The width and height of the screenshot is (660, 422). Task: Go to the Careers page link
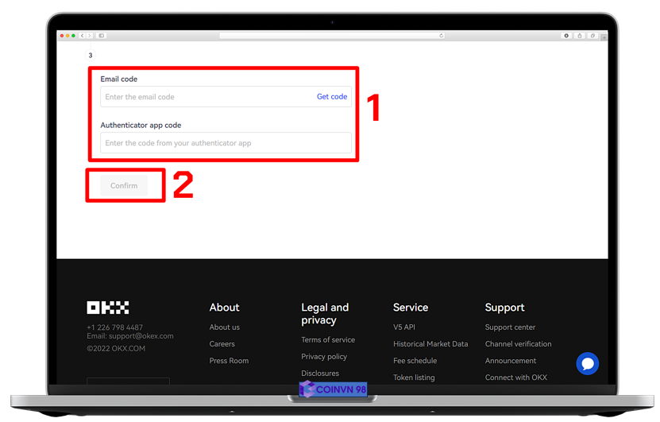[x=222, y=344]
